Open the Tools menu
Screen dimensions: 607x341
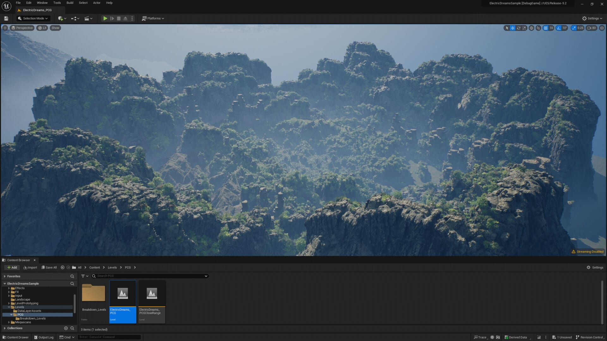57,3
